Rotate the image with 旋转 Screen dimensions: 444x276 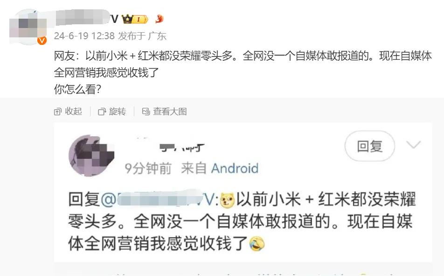112,112
